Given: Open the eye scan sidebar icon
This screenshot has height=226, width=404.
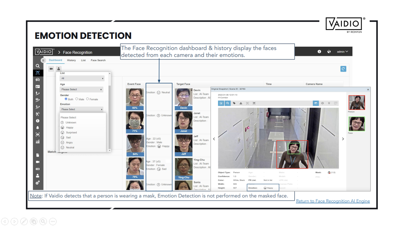Looking at the screenshot, I should coord(38,134).
